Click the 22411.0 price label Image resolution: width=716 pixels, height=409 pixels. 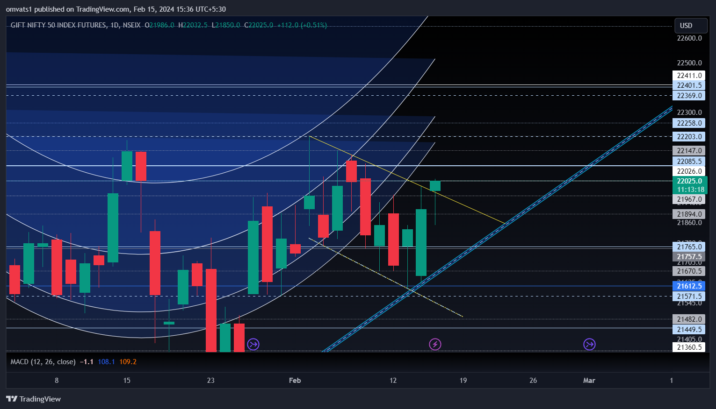coord(689,76)
